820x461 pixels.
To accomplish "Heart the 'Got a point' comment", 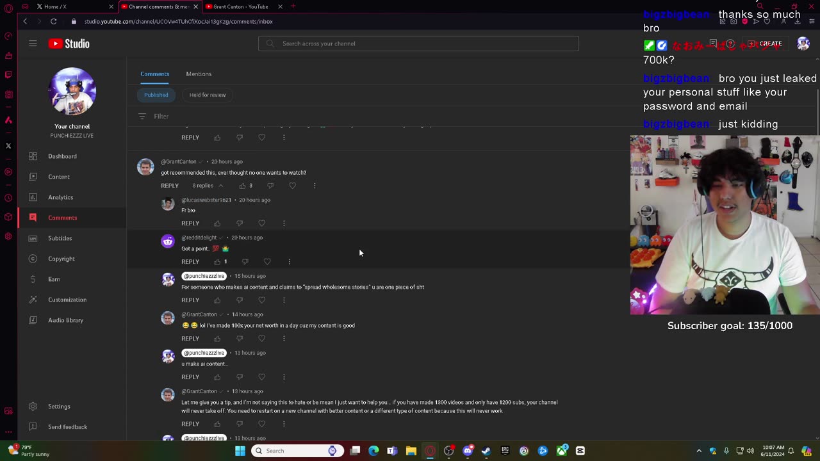I will point(267,262).
